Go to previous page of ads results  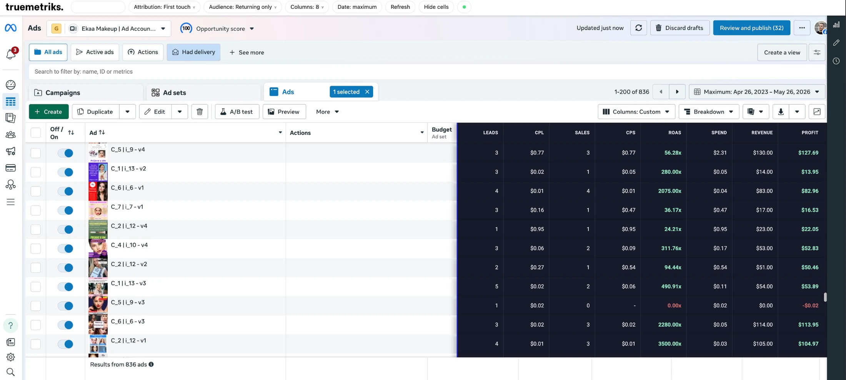pyautogui.click(x=661, y=92)
